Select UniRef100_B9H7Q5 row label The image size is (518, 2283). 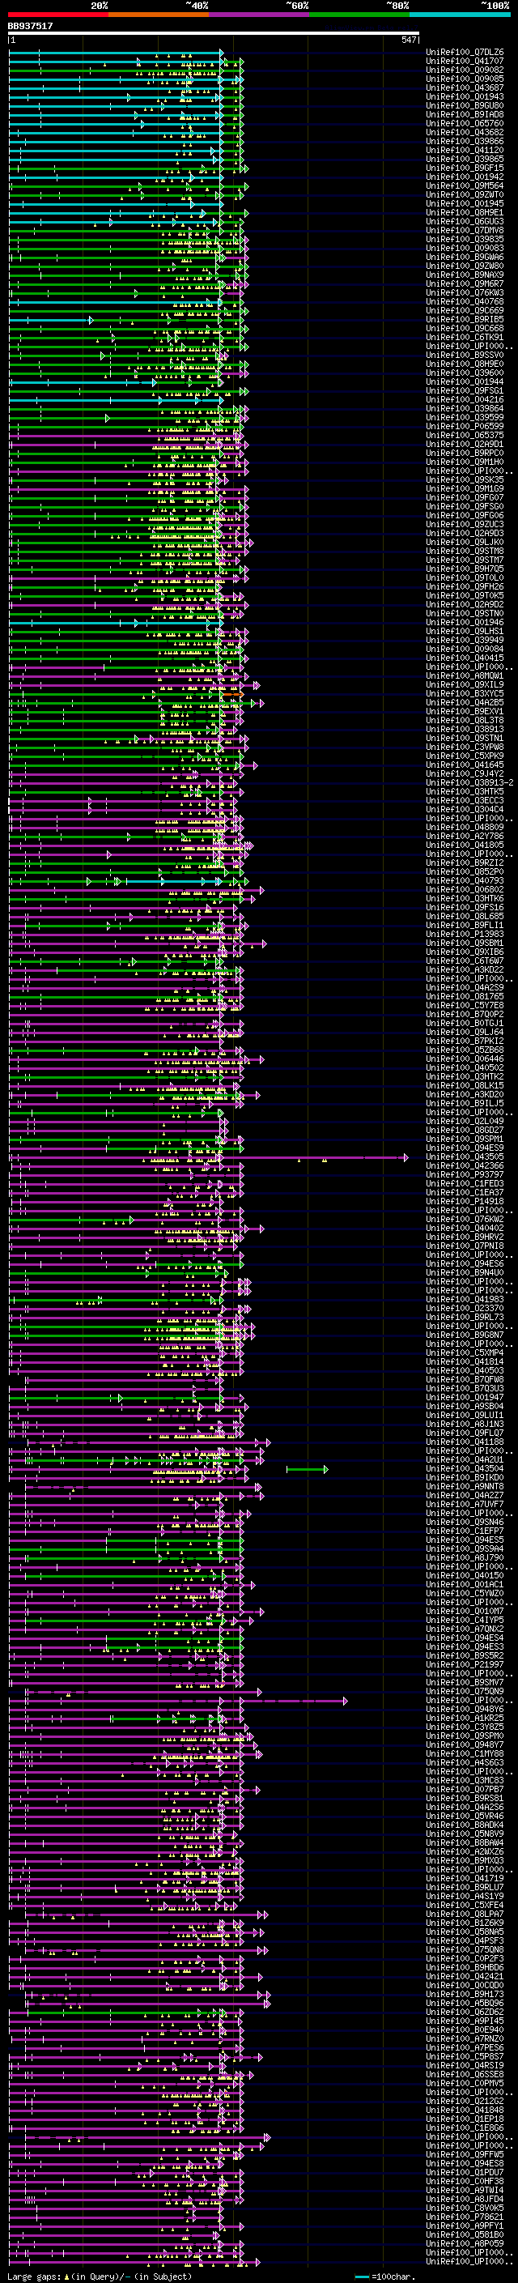[465, 569]
